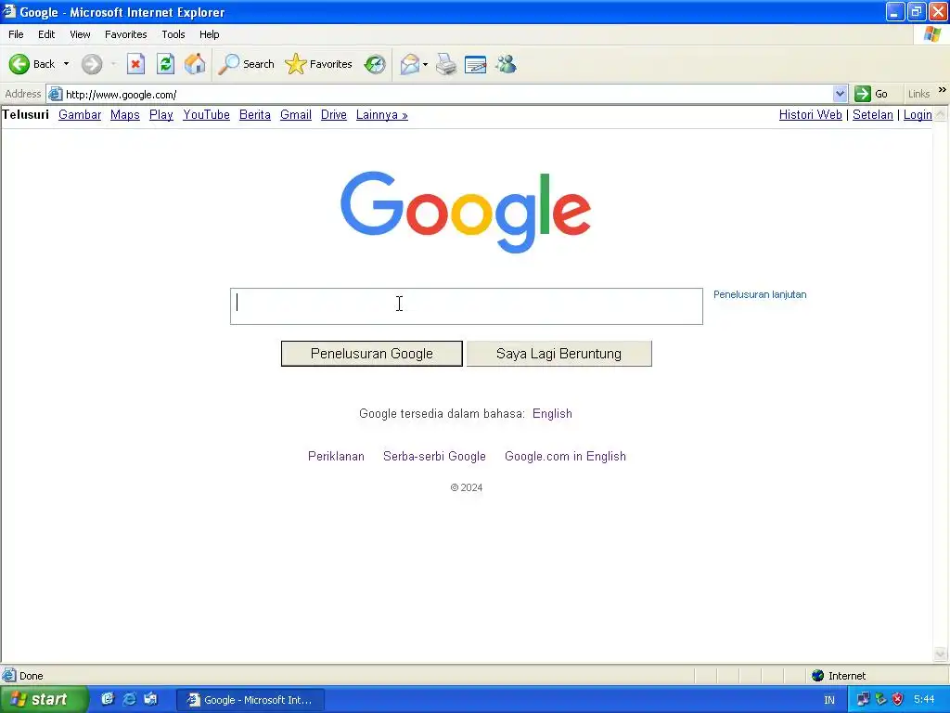Open the Play link

161,114
